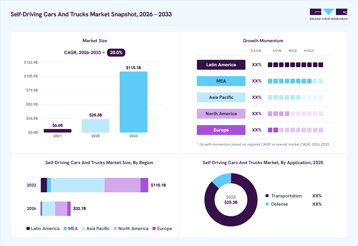
Task: Click the $25.3B donut center value
Action: point(231,202)
